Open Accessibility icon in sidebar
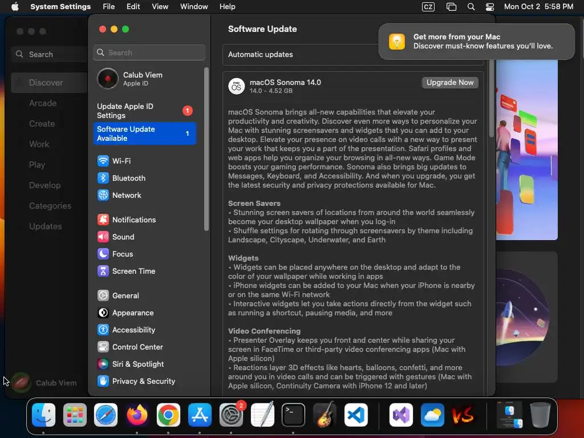 click(x=103, y=330)
